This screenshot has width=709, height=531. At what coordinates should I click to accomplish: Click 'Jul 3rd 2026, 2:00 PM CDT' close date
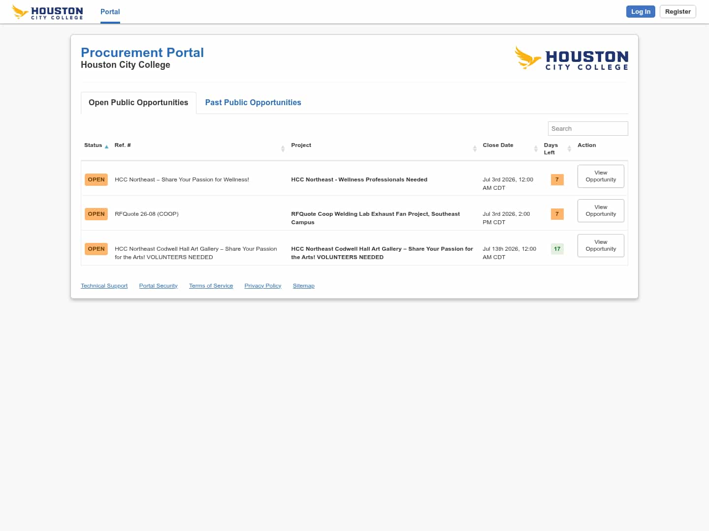[506, 218]
